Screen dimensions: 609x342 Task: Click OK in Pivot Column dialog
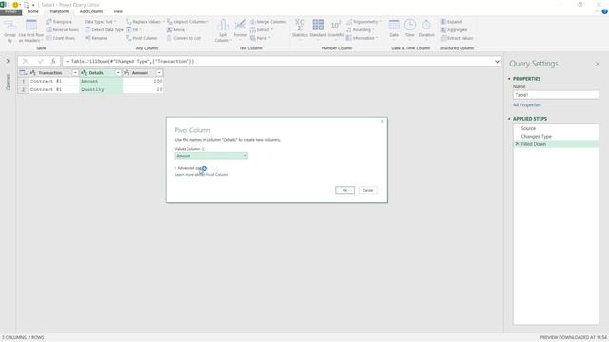coord(344,190)
